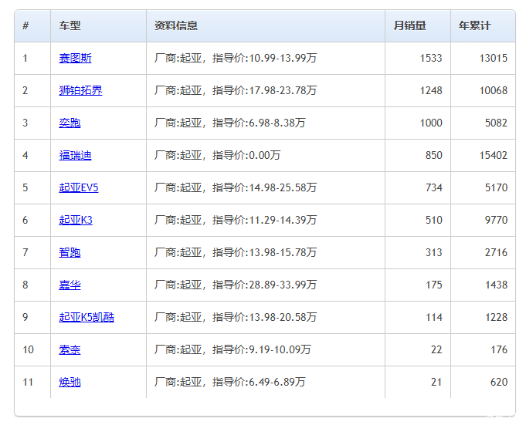Image resolution: width=526 pixels, height=425 pixels.
Task: Select yearly total 13015
Action: pos(494,59)
